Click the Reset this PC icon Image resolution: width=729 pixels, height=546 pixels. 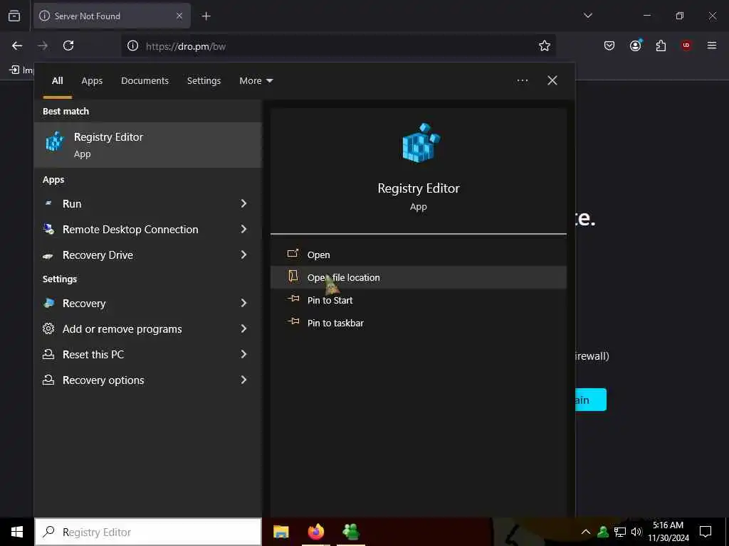(x=48, y=354)
